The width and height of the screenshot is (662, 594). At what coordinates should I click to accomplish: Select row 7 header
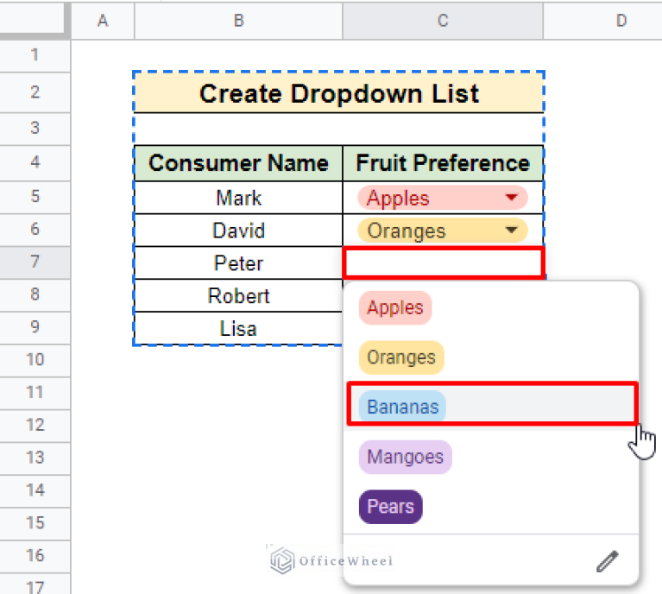[x=35, y=262]
